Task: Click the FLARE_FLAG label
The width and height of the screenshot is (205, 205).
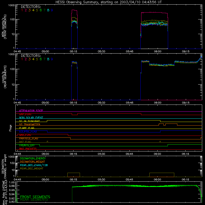Action: click(x=27, y=128)
